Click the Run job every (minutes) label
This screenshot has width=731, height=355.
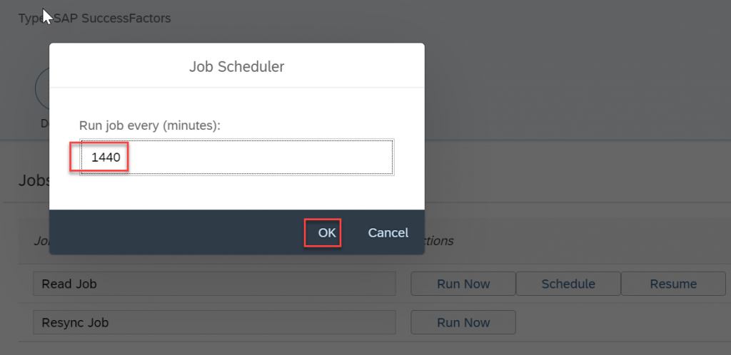tap(150, 125)
